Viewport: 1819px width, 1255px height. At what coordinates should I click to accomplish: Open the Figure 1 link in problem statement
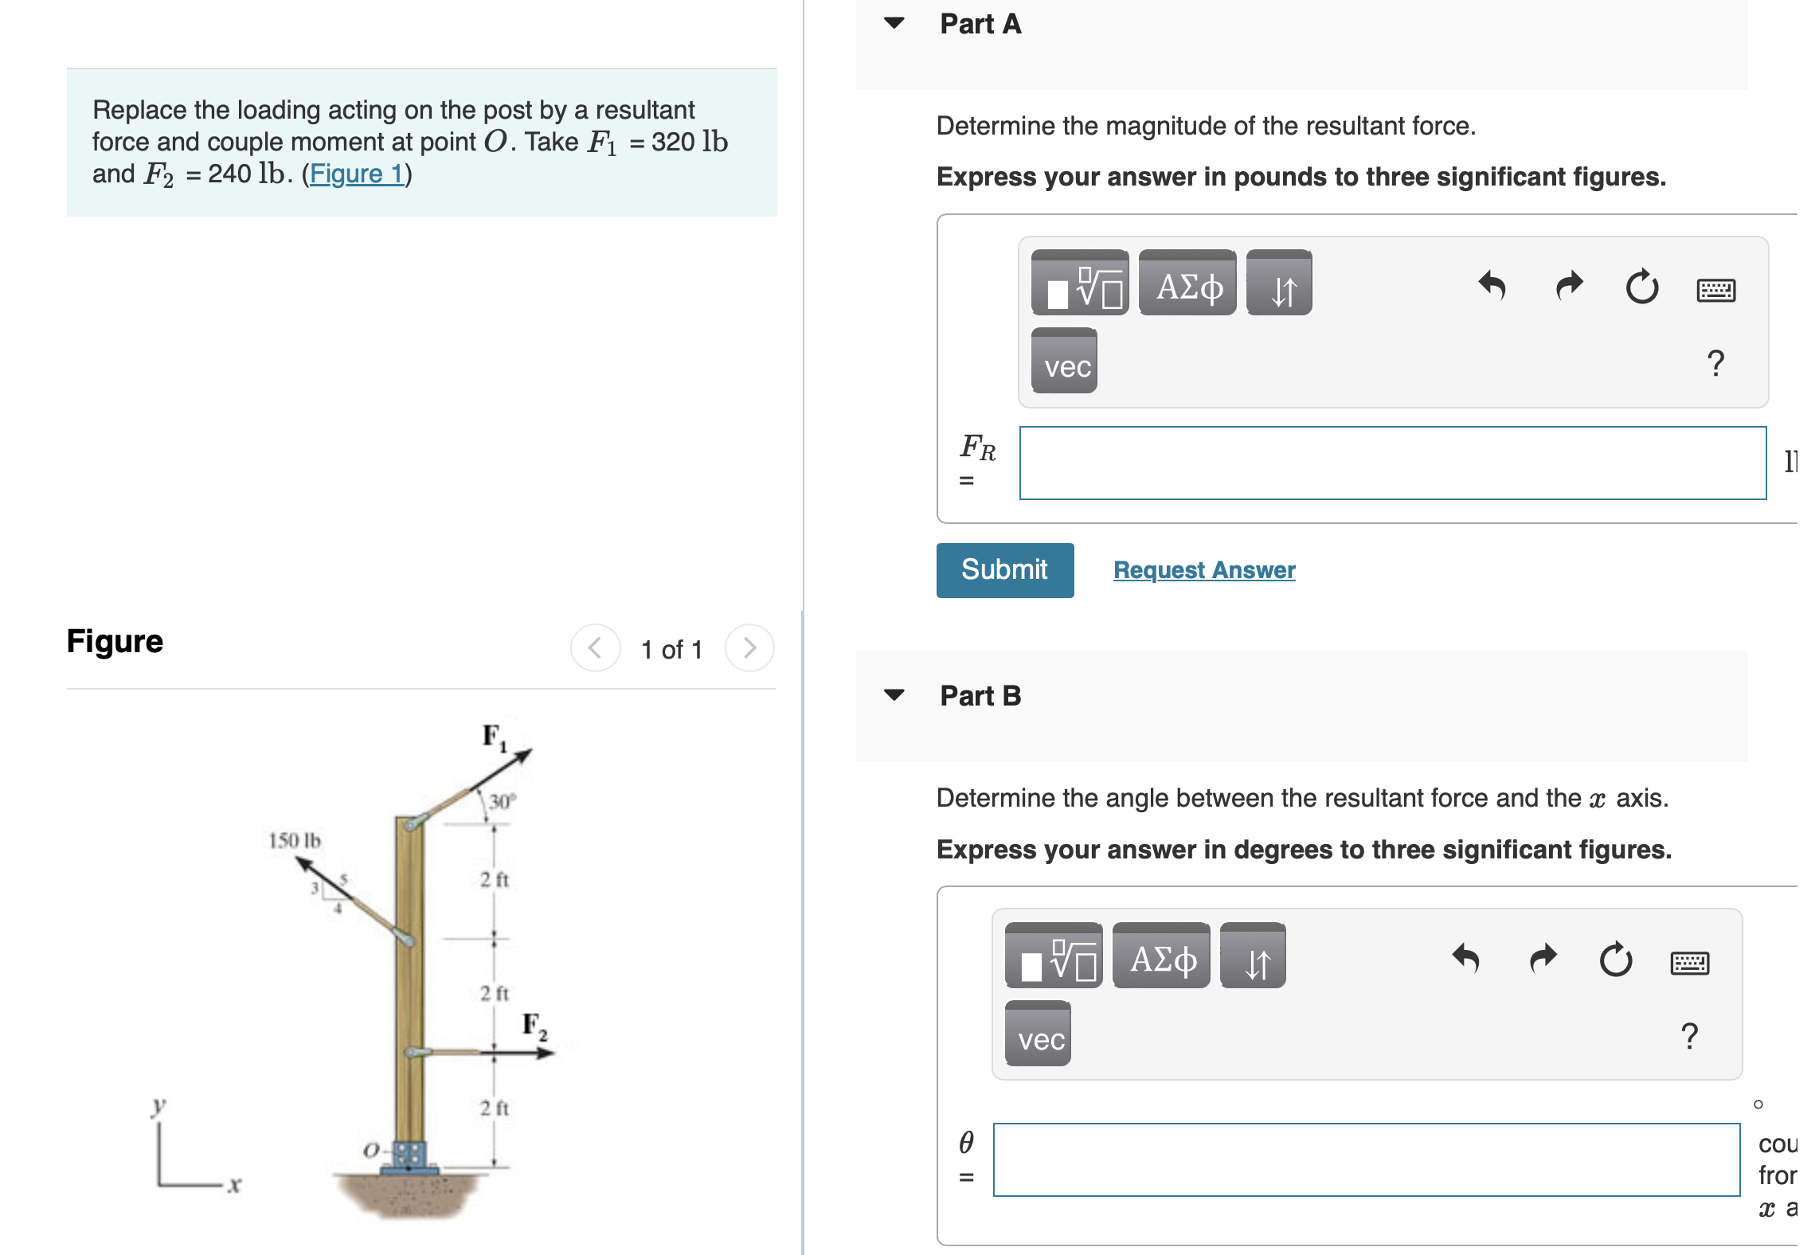coord(356,174)
